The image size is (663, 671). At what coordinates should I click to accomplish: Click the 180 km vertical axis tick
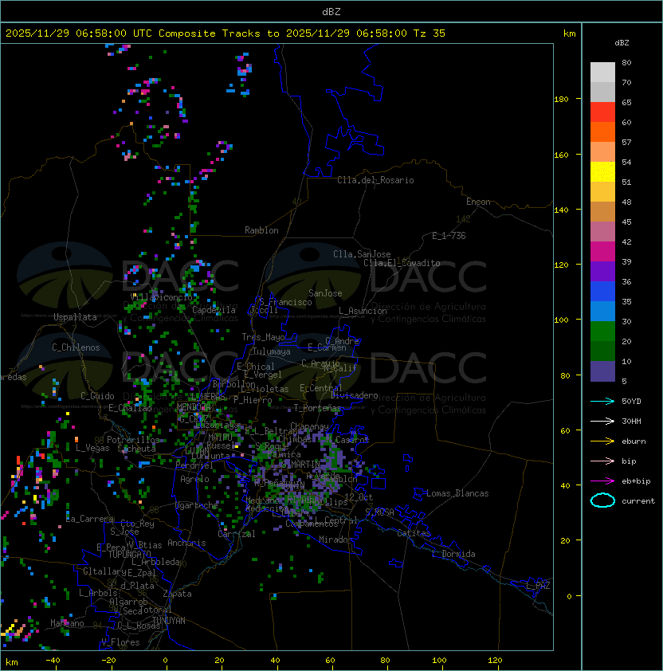click(x=561, y=99)
